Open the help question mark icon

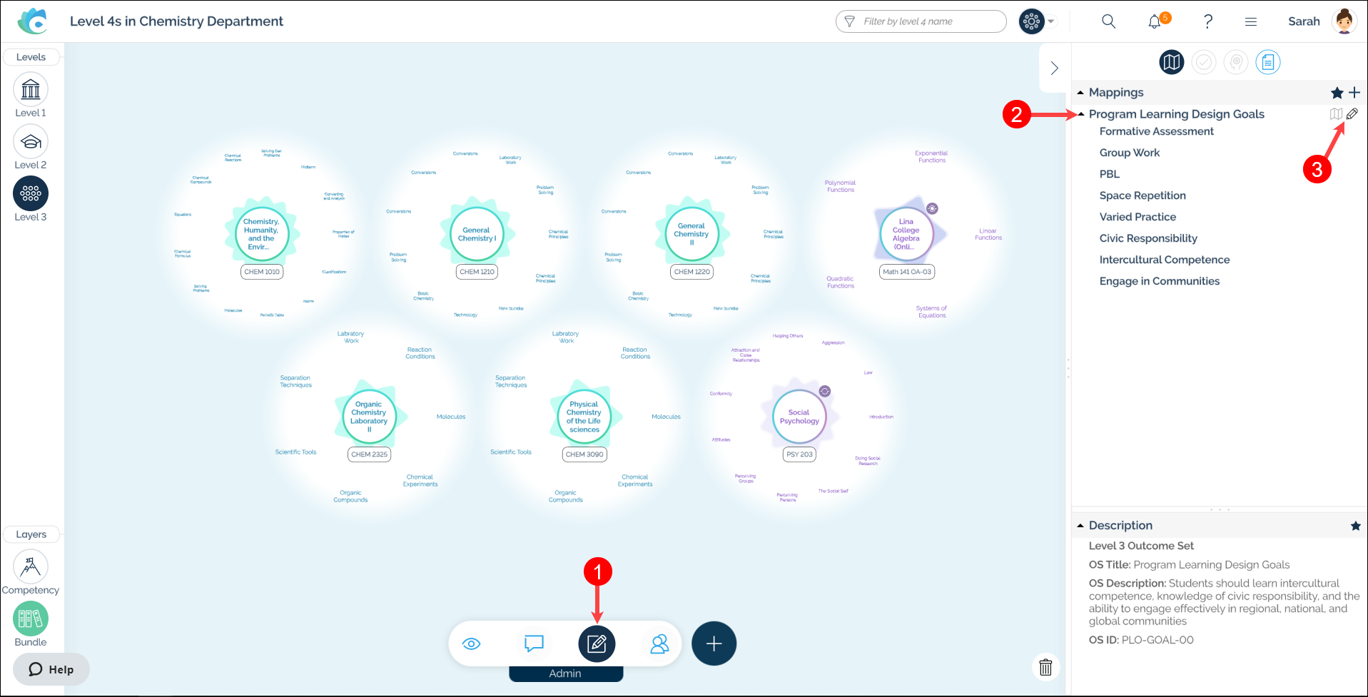pos(1207,21)
